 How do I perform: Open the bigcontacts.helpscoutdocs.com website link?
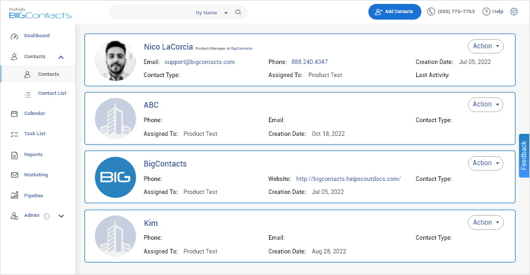349,179
